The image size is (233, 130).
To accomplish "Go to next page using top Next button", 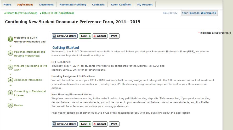I will 85,36.
